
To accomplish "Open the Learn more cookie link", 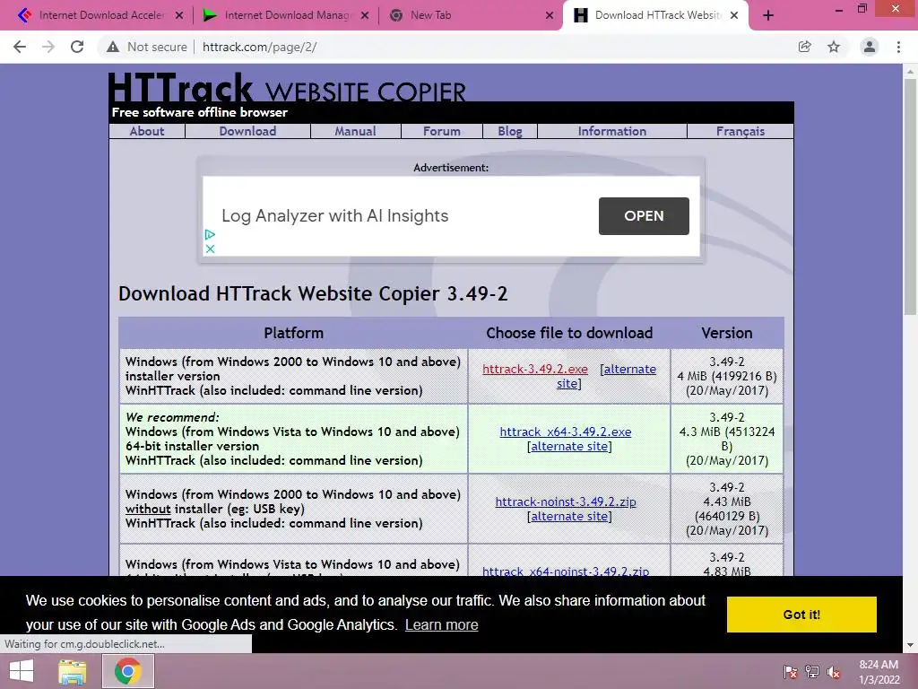I will 441,625.
